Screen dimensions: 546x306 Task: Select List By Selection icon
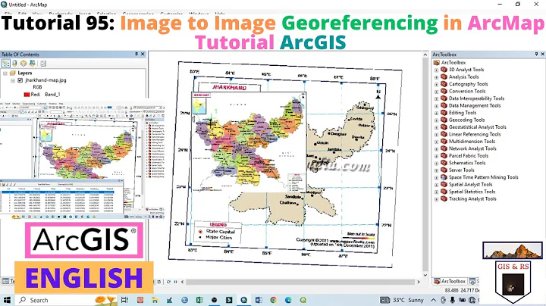33,64
